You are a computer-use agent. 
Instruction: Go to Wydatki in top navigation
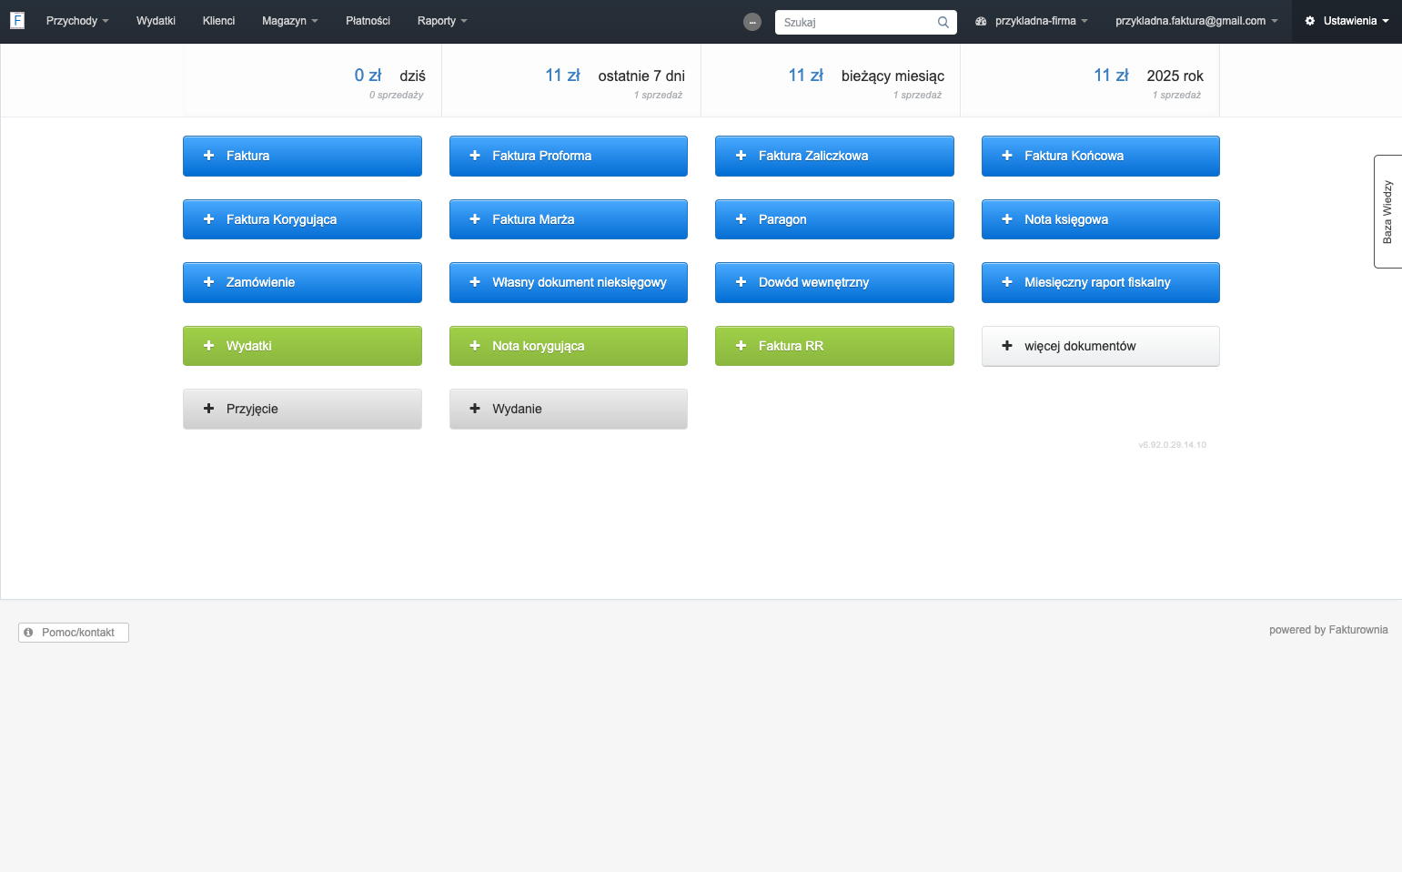pyautogui.click(x=156, y=21)
